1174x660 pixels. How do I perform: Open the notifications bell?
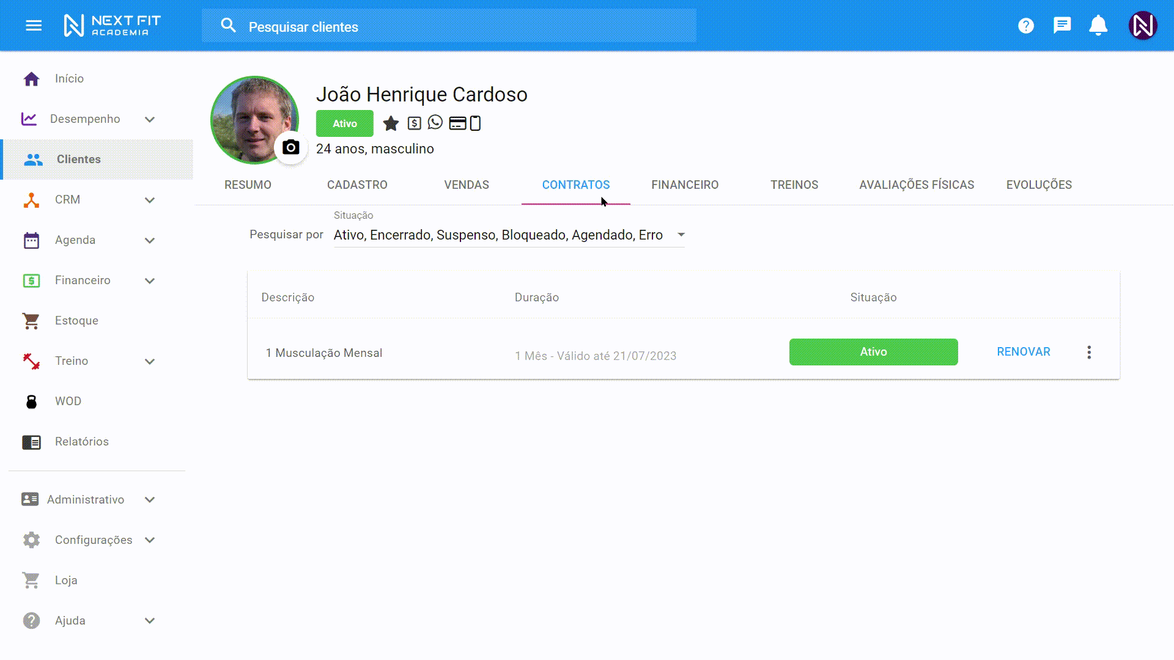tap(1098, 26)
